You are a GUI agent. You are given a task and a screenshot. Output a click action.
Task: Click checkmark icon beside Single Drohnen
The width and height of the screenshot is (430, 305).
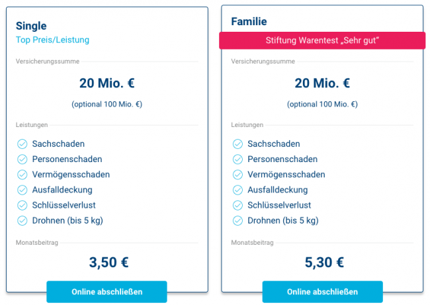coord(21,220)
